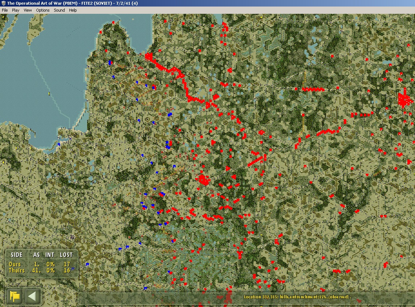Click the yellow marker in the sea
The image size is (415, 307).
[x=49, y=93]
